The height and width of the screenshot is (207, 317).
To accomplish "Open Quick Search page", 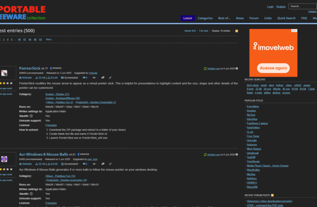I will (x=286, y=18).
